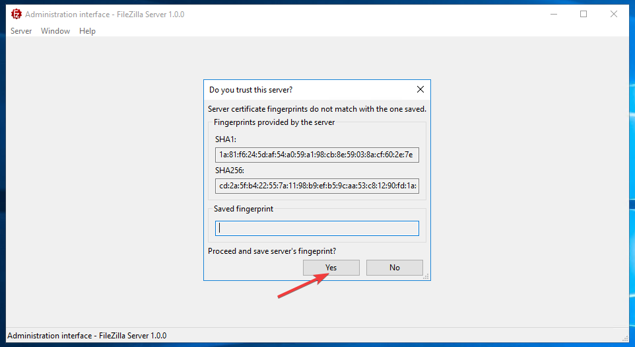Focus the Saved fingerprint input field
Viewport: 635px width, 347px height.
[317, 228]
